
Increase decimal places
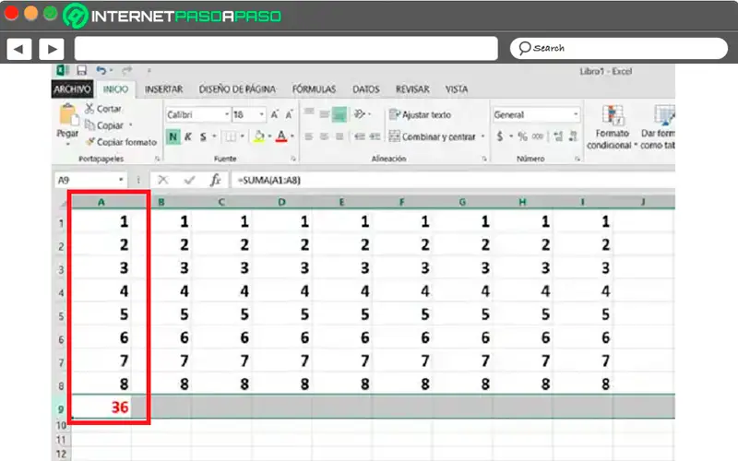558,136
